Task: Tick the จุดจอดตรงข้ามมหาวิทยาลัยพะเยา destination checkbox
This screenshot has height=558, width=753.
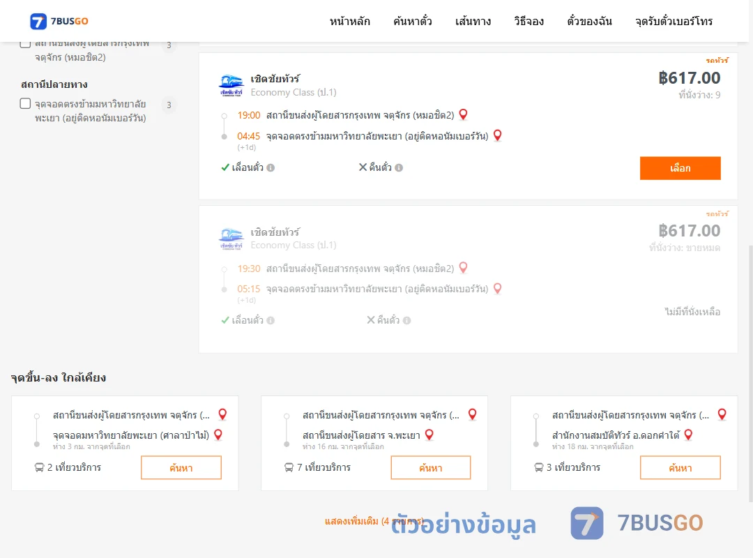Action: click(x=26, y=103)
